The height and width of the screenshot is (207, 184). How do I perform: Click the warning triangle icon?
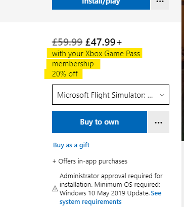(x=55, y=188)
